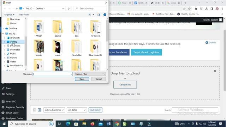
Task: Open Task View on the taskbar
Action: click(60, 124)
